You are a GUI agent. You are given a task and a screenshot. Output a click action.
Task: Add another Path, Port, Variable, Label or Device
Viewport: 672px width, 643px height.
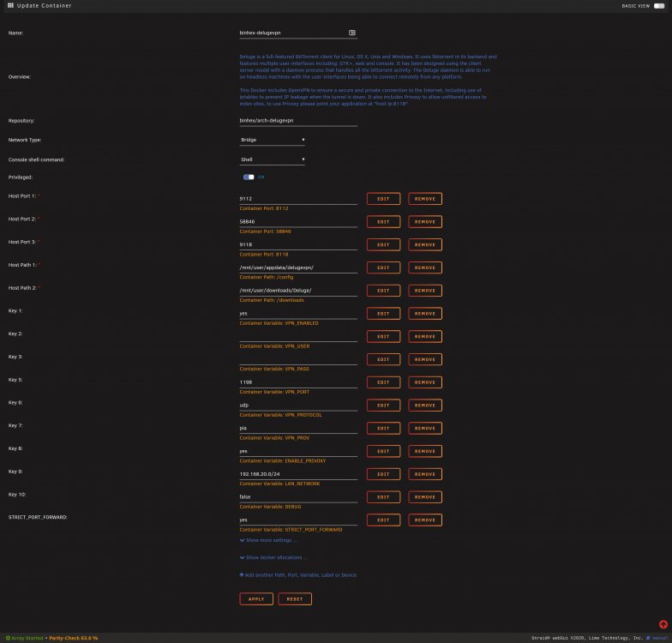pos(298,574)
